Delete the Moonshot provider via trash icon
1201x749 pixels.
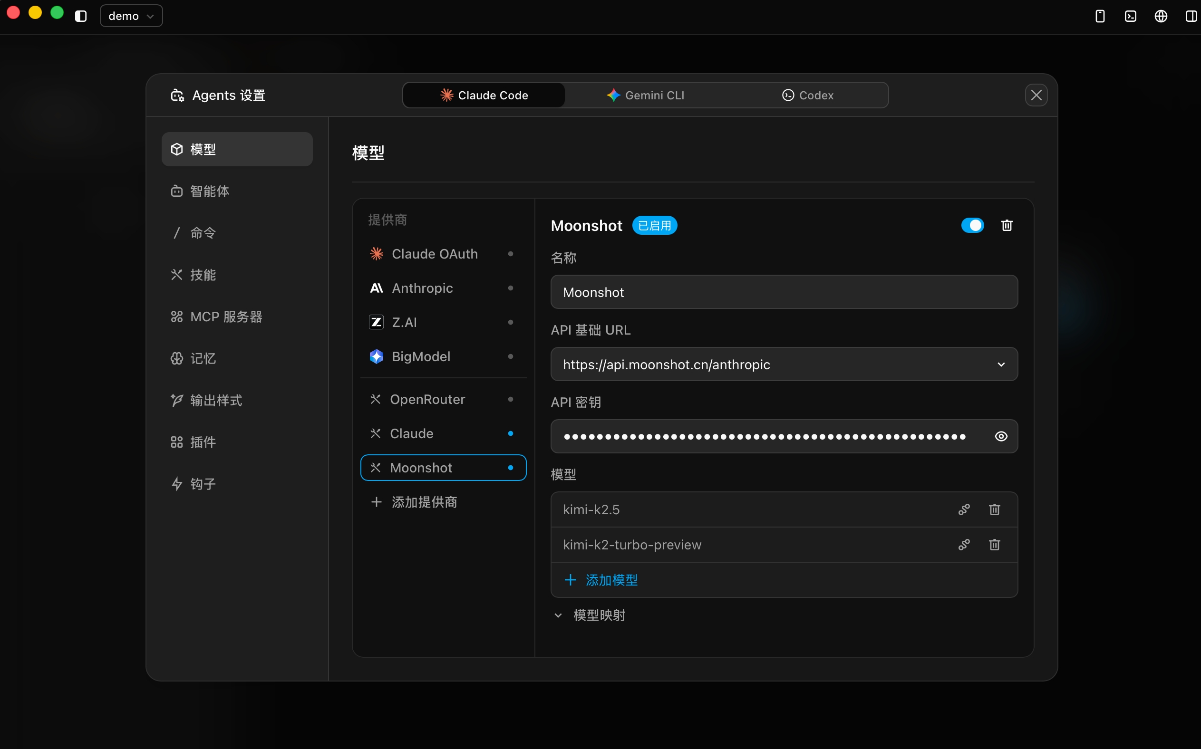1006,225
